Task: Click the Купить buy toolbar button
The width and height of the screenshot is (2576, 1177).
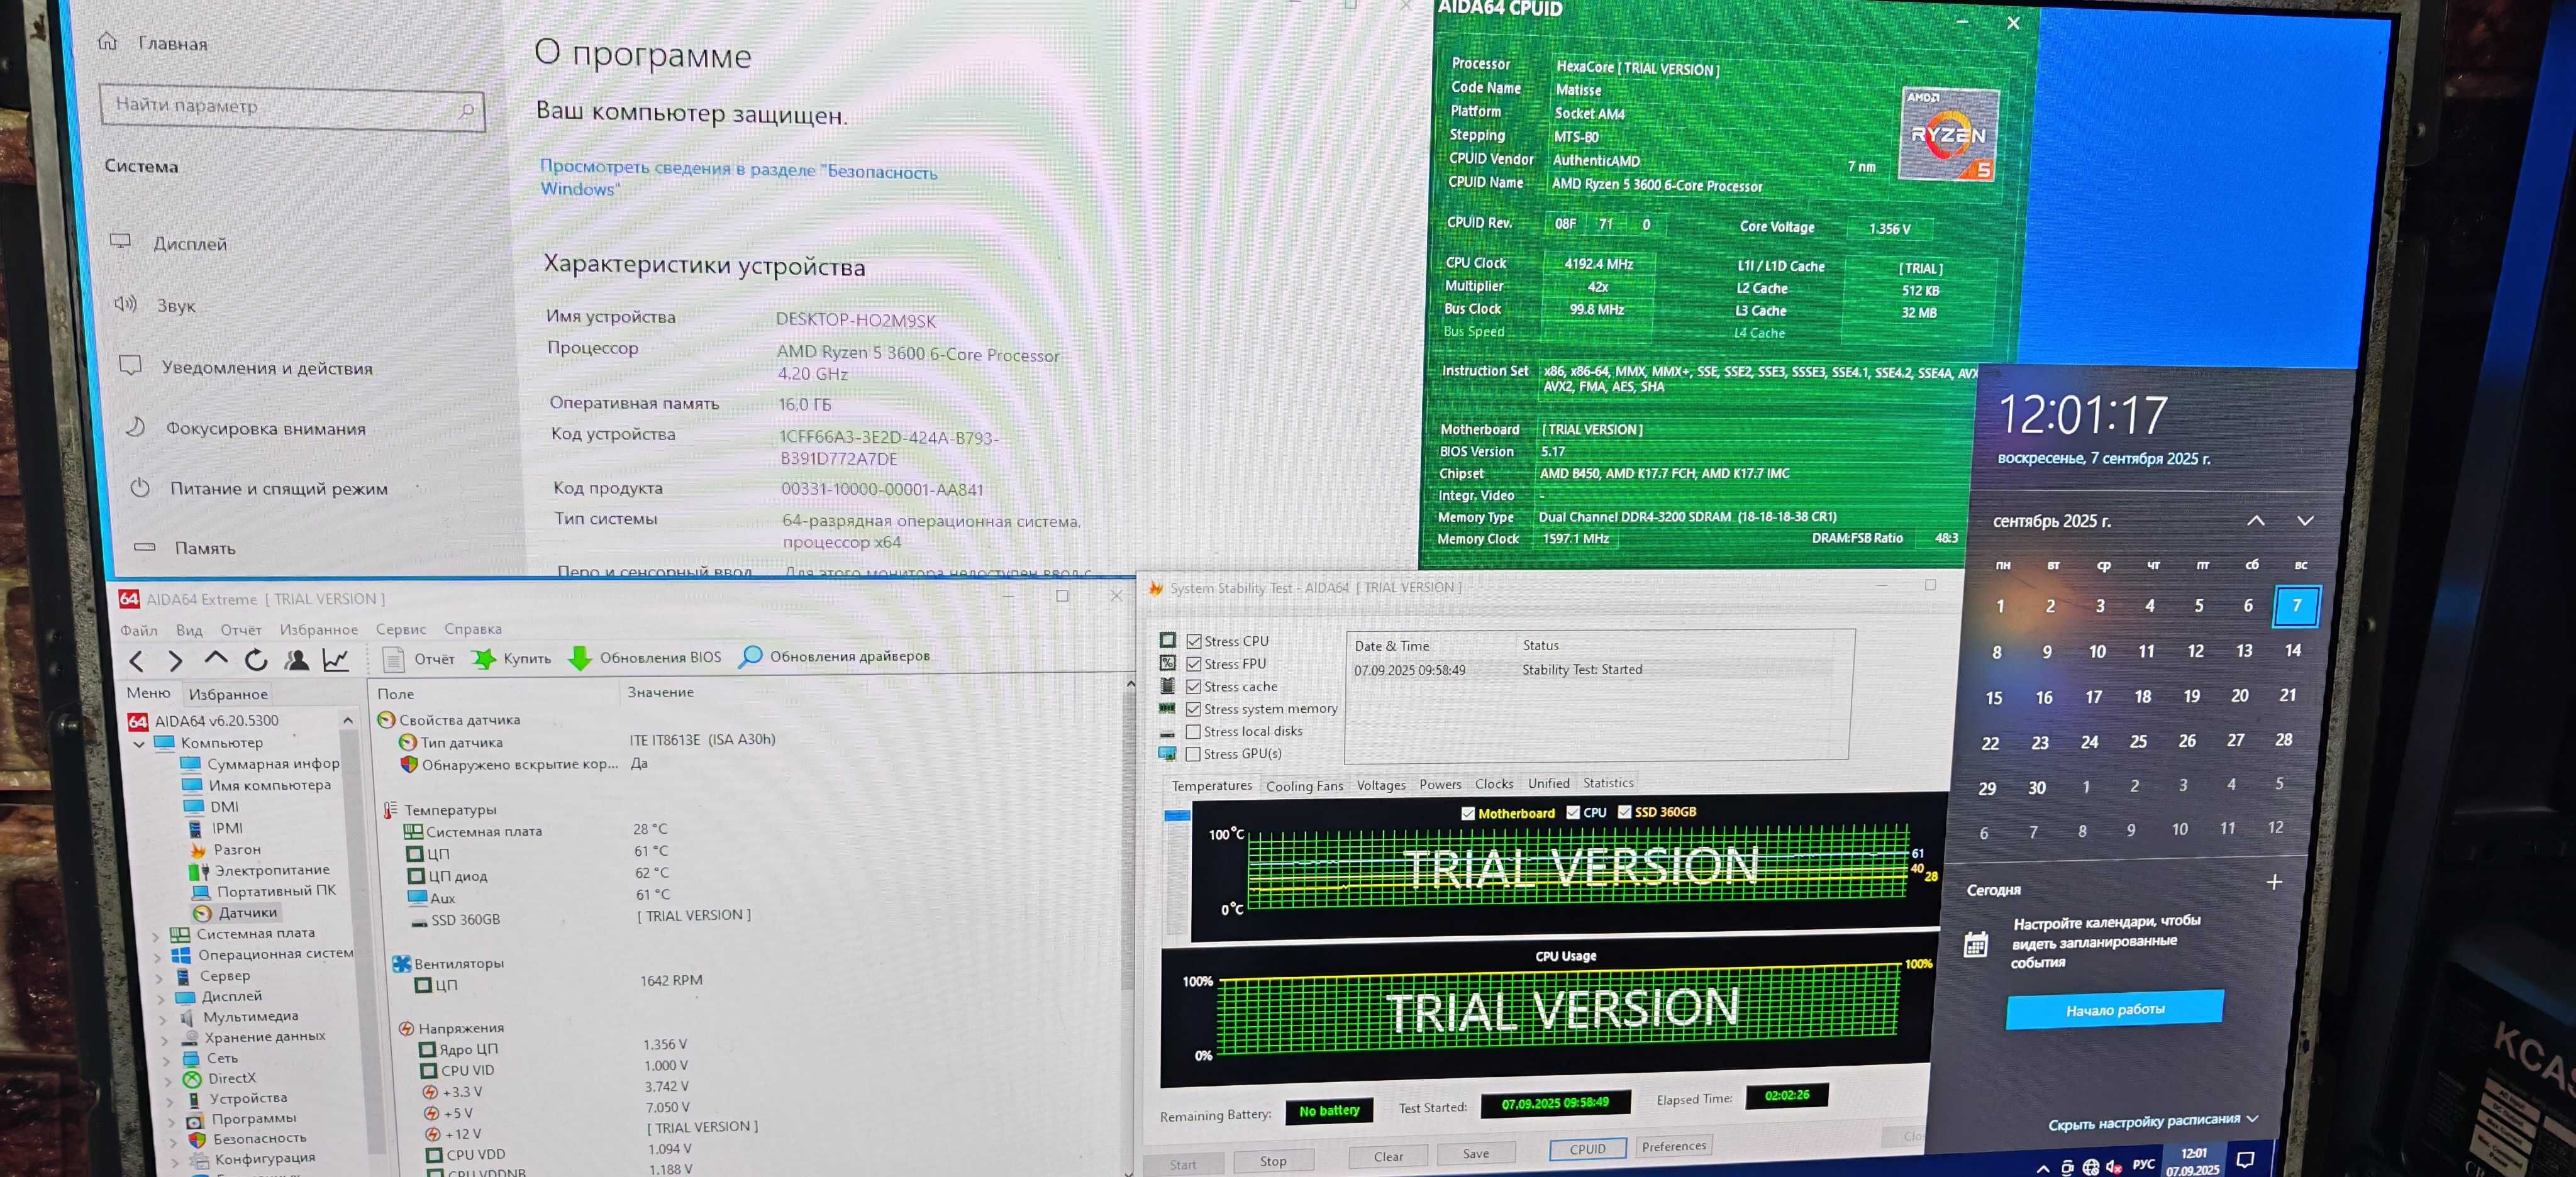Action: 511,658
